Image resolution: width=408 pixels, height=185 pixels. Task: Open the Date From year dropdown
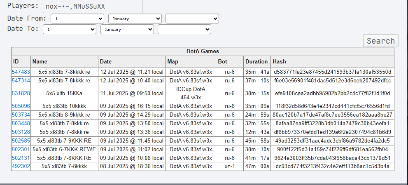[x=192, y=19]
